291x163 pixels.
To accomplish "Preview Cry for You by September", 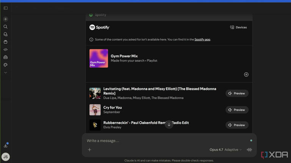I will tap(237, 110).
